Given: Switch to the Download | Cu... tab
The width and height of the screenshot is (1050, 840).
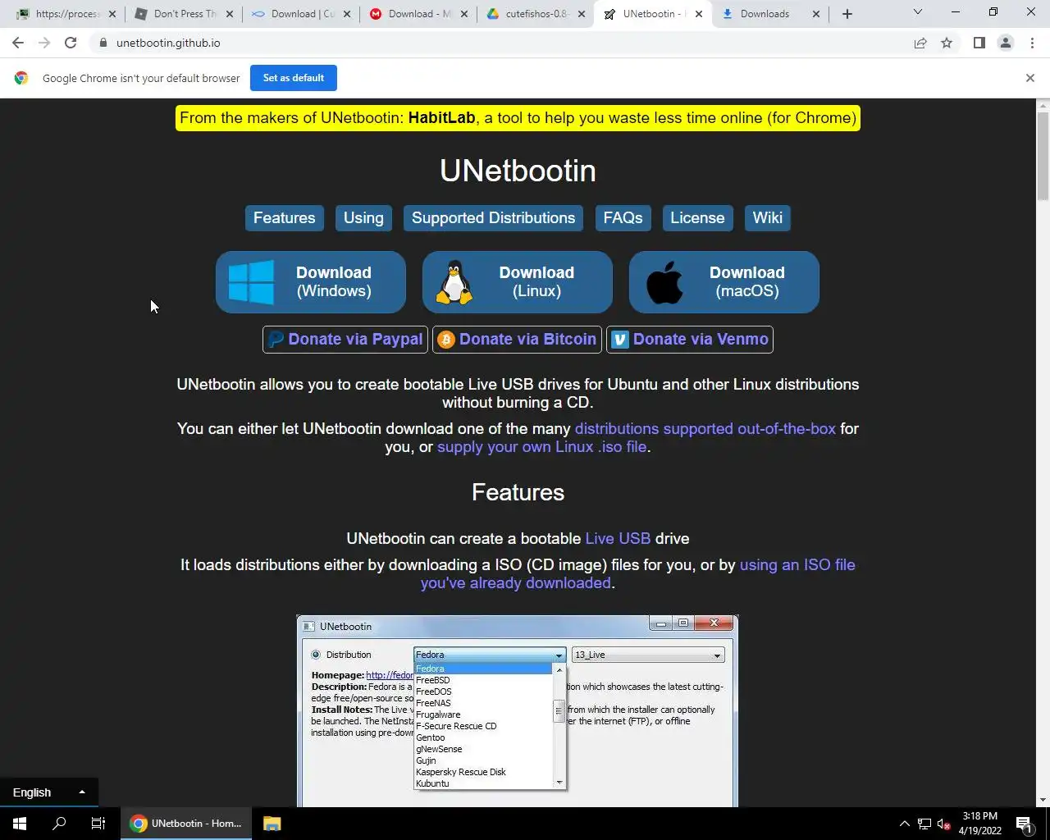Looking at the screenshot, I should [302, 14].
